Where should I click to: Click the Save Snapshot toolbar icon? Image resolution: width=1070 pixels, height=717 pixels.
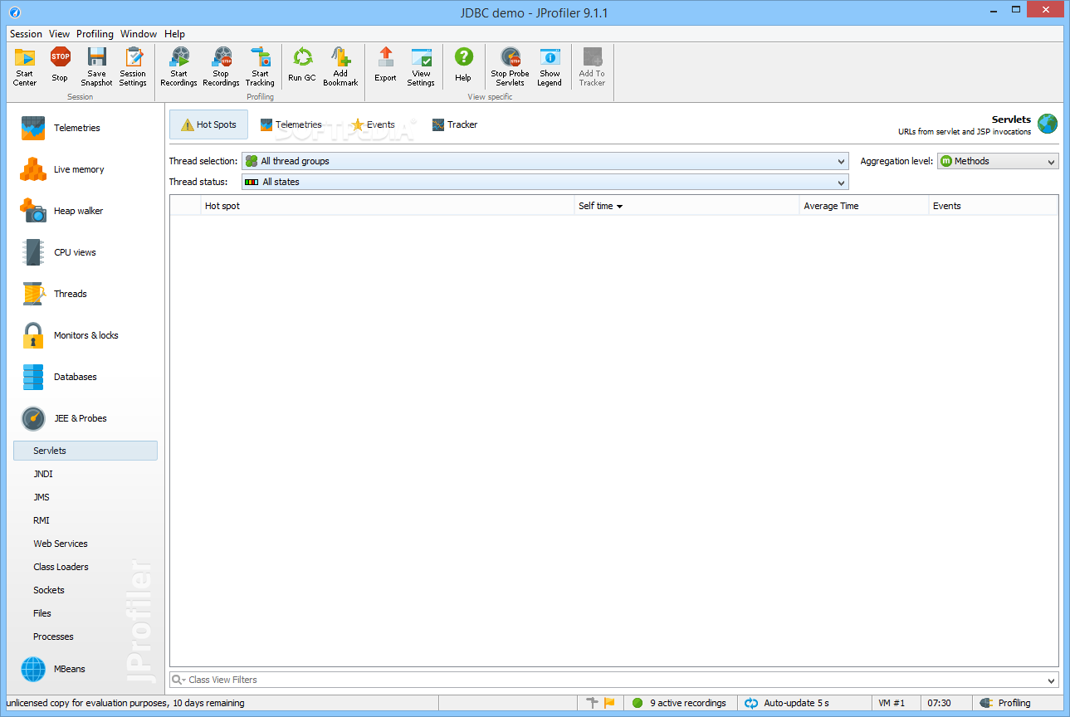pos(96,66)
